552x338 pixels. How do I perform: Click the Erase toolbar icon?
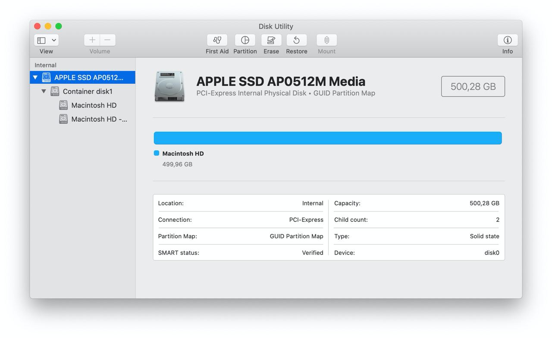pos(271,40)
